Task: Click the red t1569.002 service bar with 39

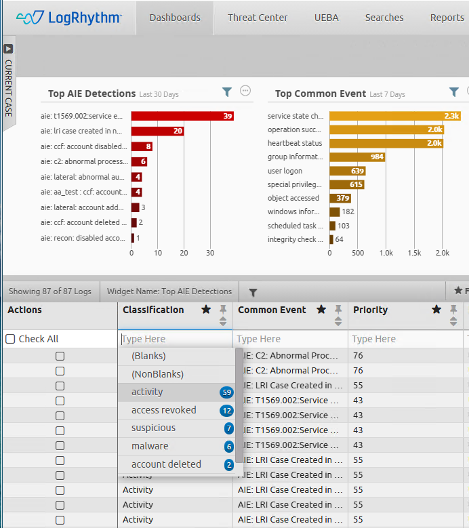Action: [182, 116]
